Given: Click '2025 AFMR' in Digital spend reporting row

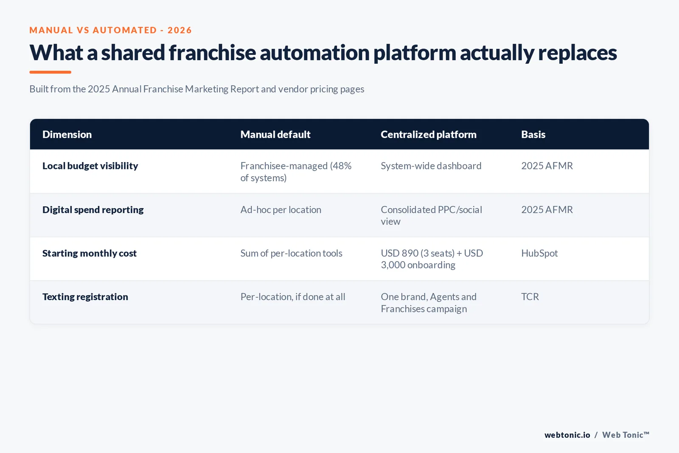Looking at the screenshot, I should (x=547, y=210).
